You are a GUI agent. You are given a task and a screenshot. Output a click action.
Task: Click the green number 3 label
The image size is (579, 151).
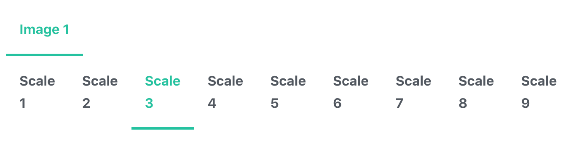[x=149, y=103]
